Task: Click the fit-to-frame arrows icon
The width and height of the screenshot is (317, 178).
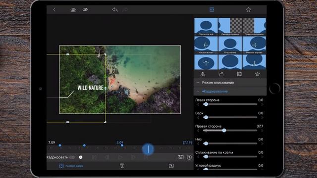Action: click(x=239, y=74)
